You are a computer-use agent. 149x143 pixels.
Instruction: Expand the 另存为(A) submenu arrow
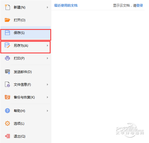click(48, 46)
